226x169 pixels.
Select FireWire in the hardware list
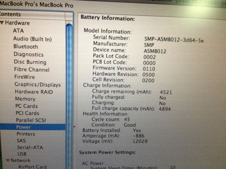pos(25,77)
